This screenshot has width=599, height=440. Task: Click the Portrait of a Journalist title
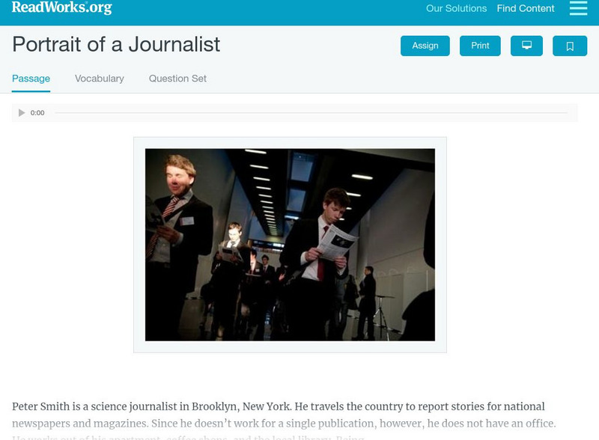(116, 44)
